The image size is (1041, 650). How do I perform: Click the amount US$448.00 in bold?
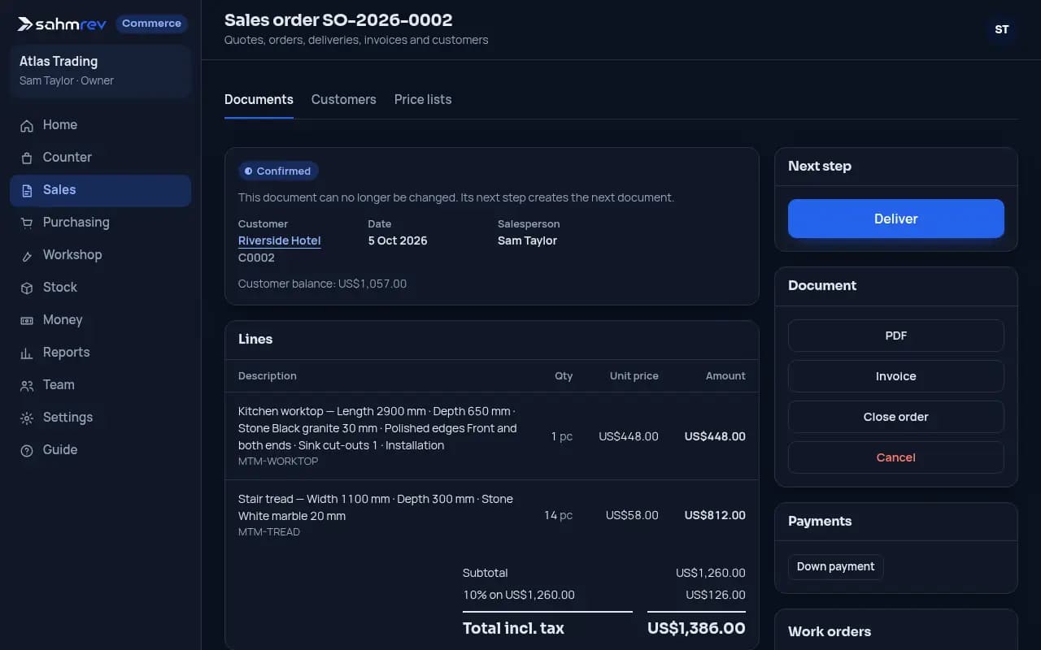(715, 436)
